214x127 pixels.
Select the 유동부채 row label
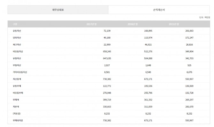coord(17,86)
